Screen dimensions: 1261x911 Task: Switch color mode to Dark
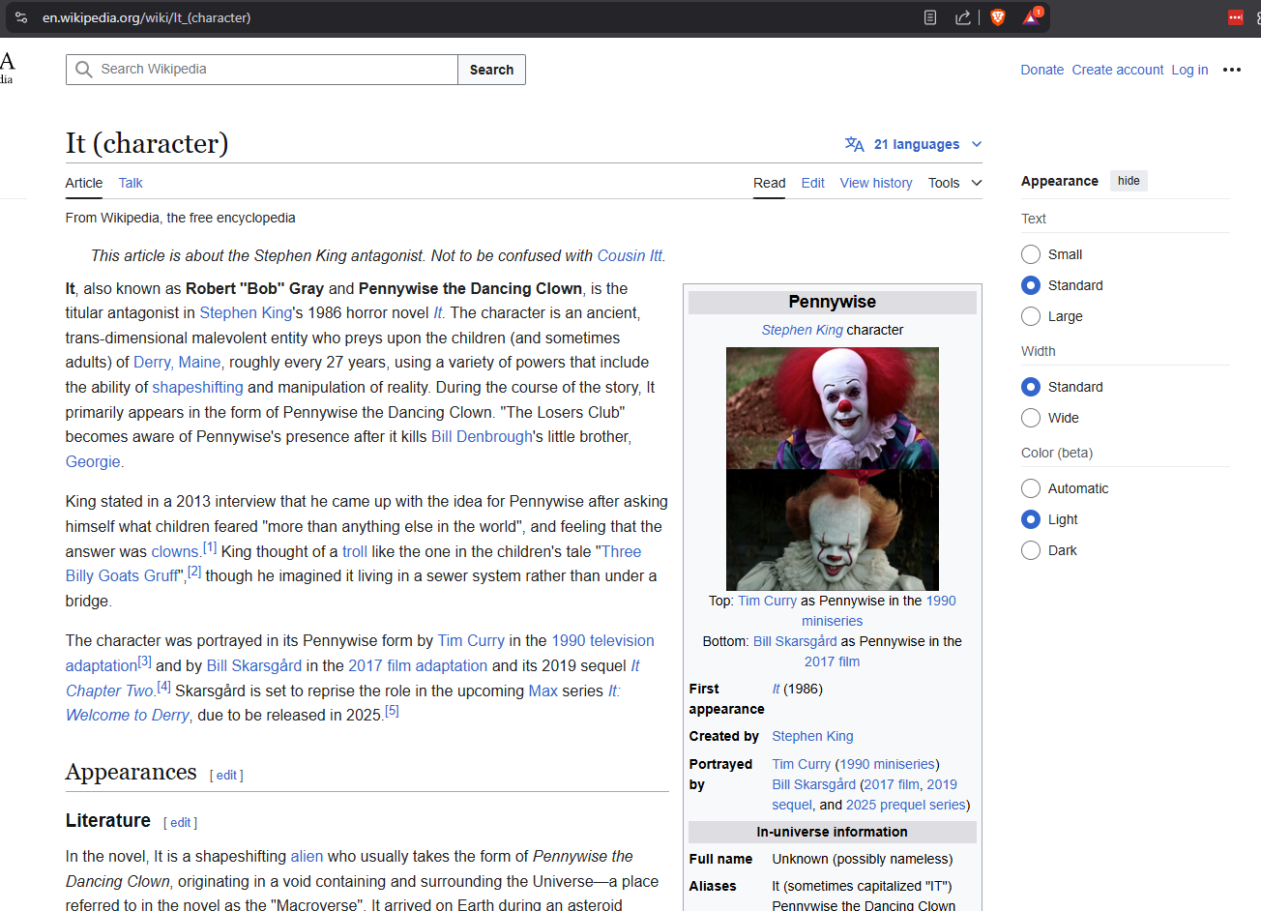pyautogui.click(x=1031, y=550)
